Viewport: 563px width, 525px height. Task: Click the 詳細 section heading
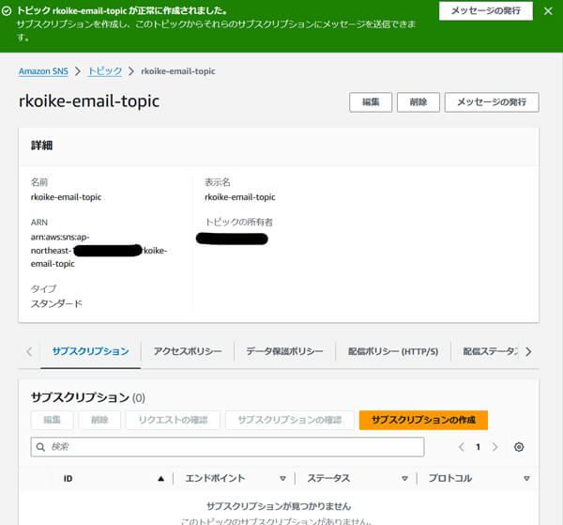[x=41, y=146]
